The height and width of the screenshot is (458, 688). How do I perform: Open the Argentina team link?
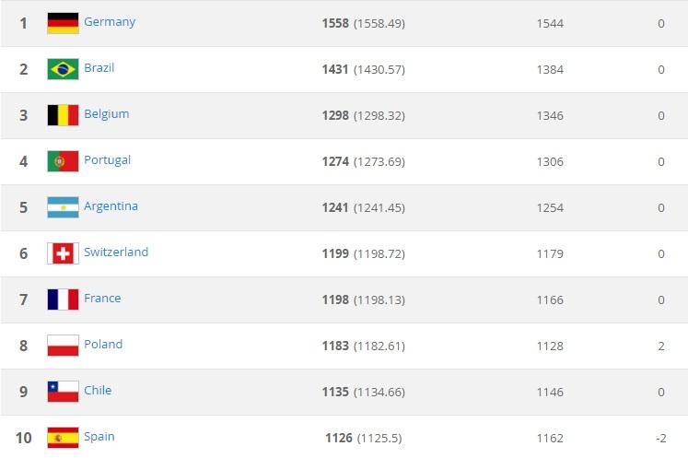click(111, 206)
